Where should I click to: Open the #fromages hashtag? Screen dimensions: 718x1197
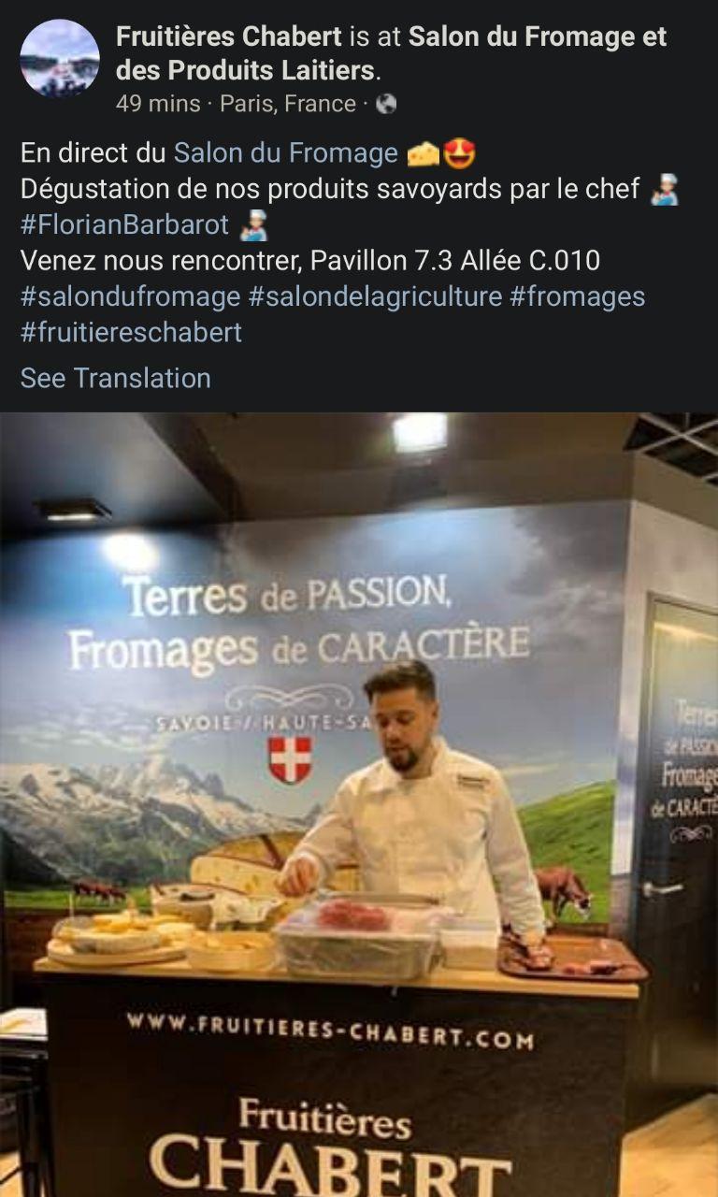[577, 296]
